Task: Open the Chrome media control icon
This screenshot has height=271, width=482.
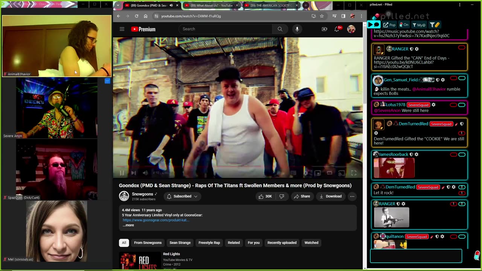Action: click(x=334, y=16)
